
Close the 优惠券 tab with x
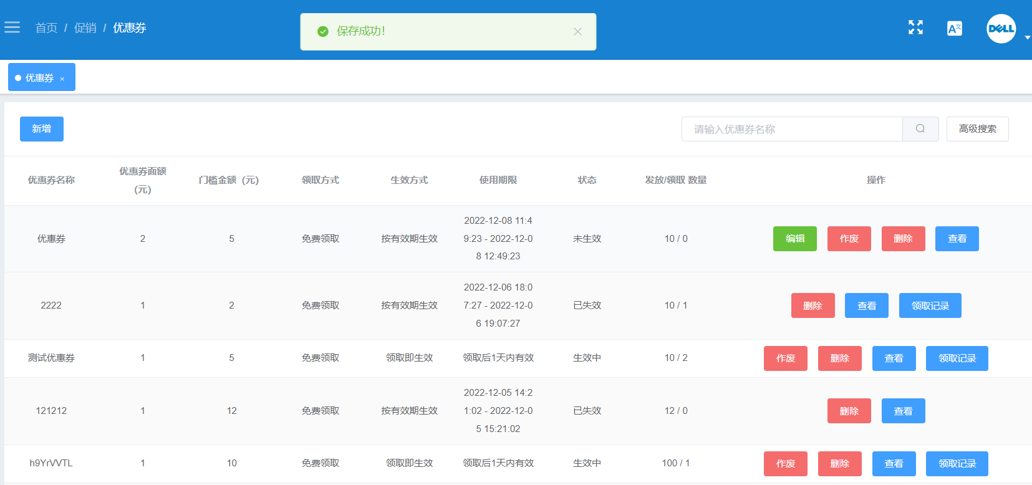tap(62, 79)
